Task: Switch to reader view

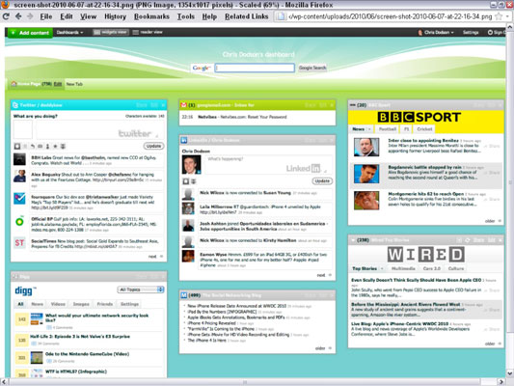Action: click(148, 32)
